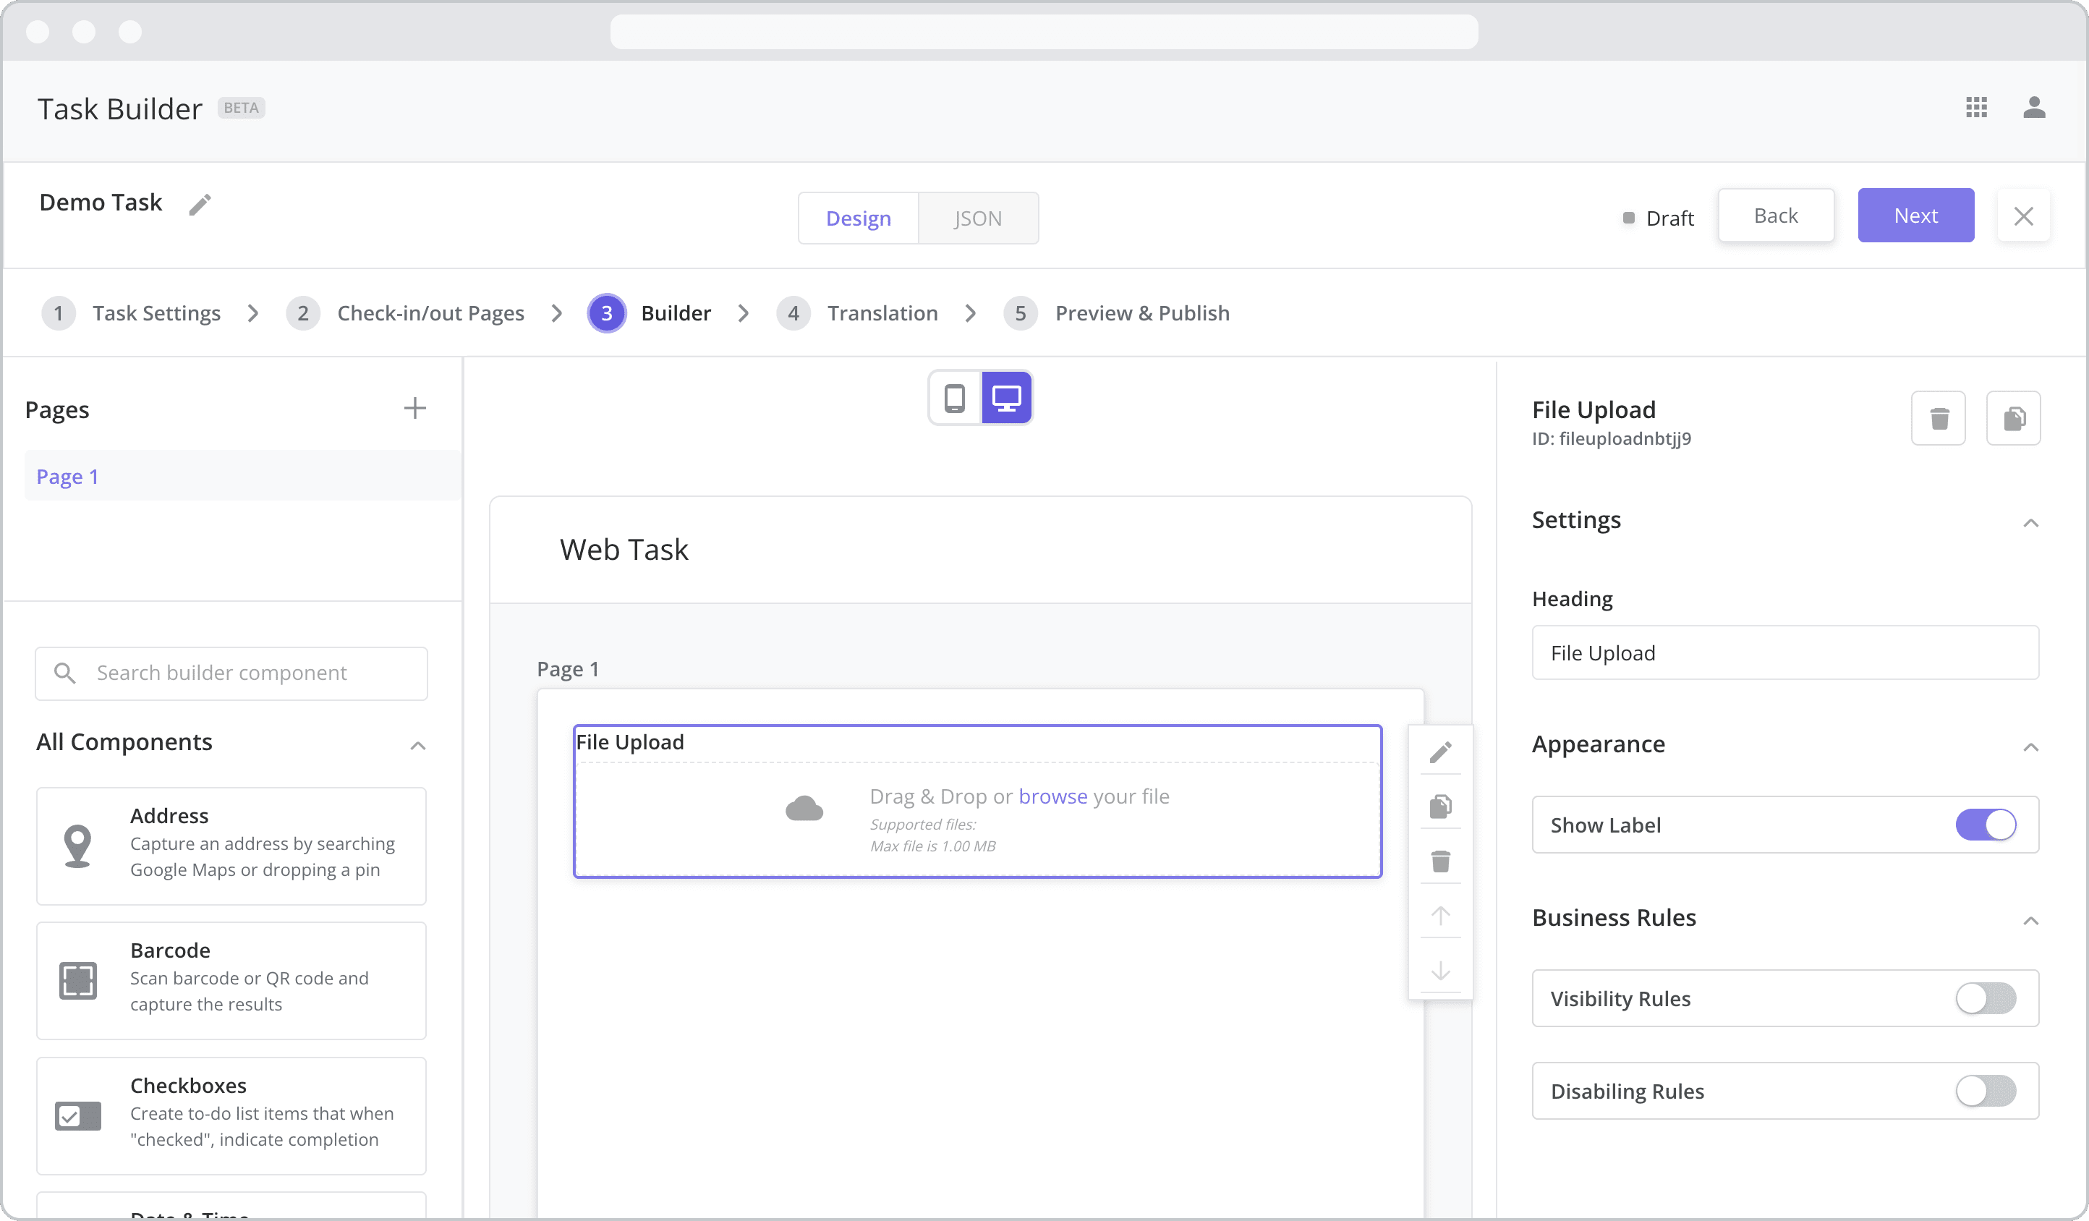Enable the Visibility Rules toggle
This screenshot has height=1221, width=2089.
pos(1986,999)
